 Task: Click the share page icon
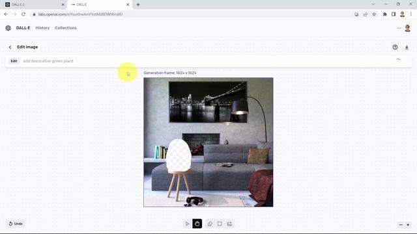click(366, 14)
